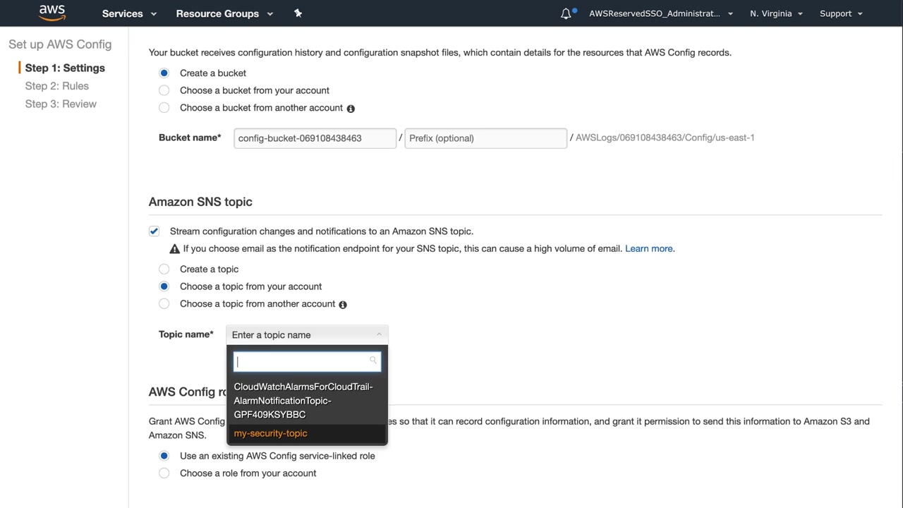Go to Step 2: Rules
Image resolution: width=903 pixels, height=508 pixels.
(x=57, y=86)
